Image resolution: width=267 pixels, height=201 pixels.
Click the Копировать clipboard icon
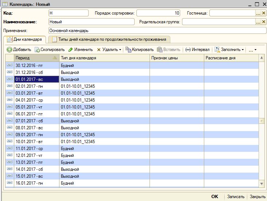tap(128, 50)
